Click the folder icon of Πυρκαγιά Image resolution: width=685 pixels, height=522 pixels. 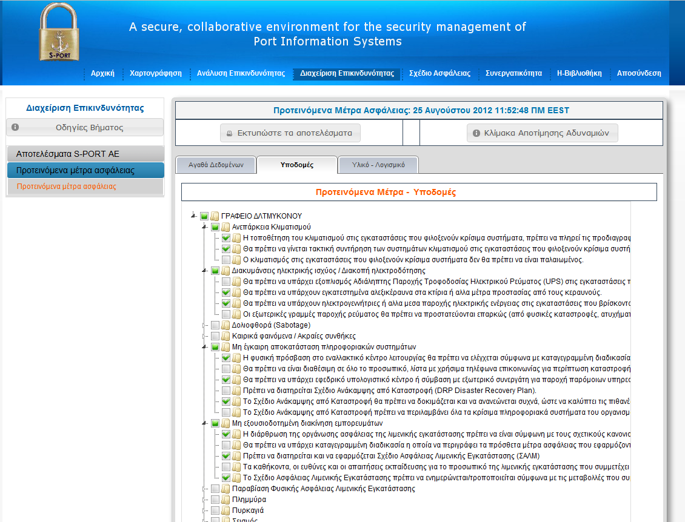pos(226,510)
